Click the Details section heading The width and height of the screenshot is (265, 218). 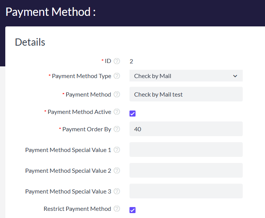[x=30, y=42]
